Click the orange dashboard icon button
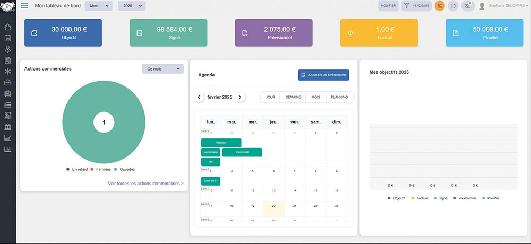The height and width of the screenshot is (244, 531). [x=440, y=6]
